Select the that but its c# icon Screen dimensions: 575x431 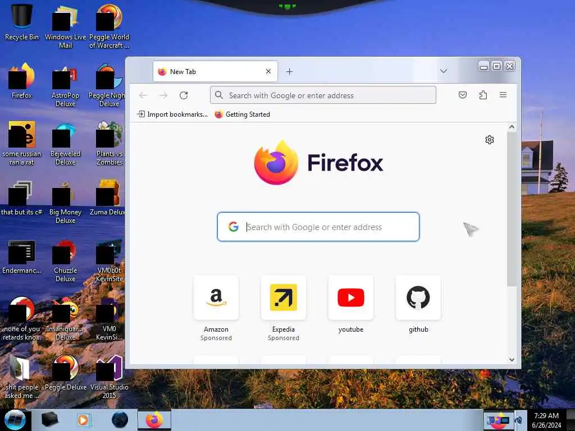pyautogui.click(x=22, y=198)
